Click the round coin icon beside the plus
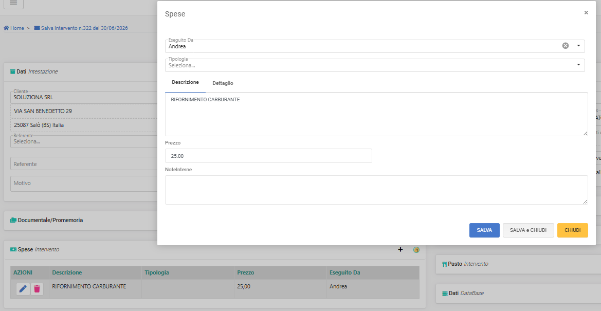The width and height of the screenshot is (601, 311). 416,250
